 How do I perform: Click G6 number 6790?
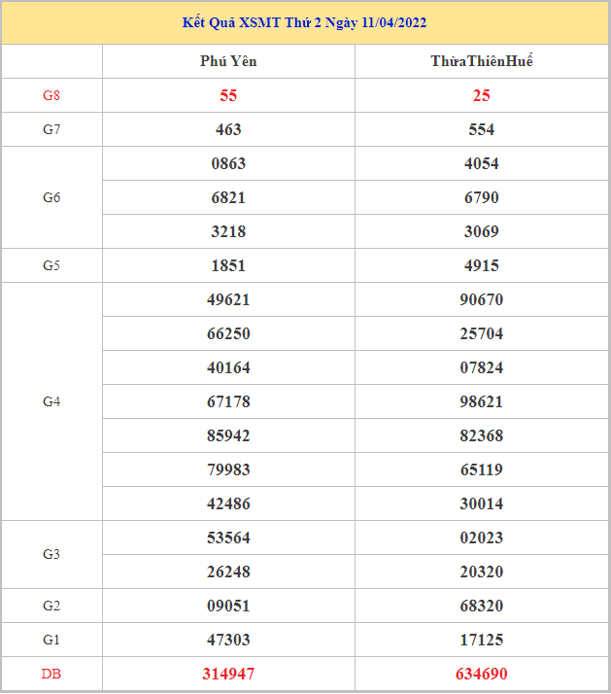point(482,197)
